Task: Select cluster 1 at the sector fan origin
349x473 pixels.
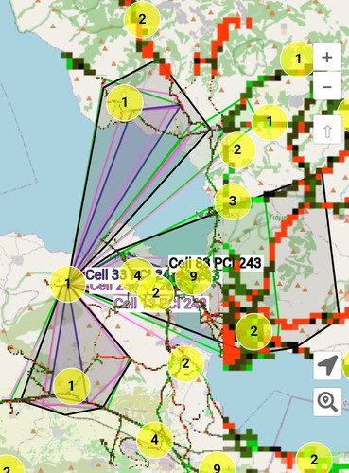Action: (68, 284)
